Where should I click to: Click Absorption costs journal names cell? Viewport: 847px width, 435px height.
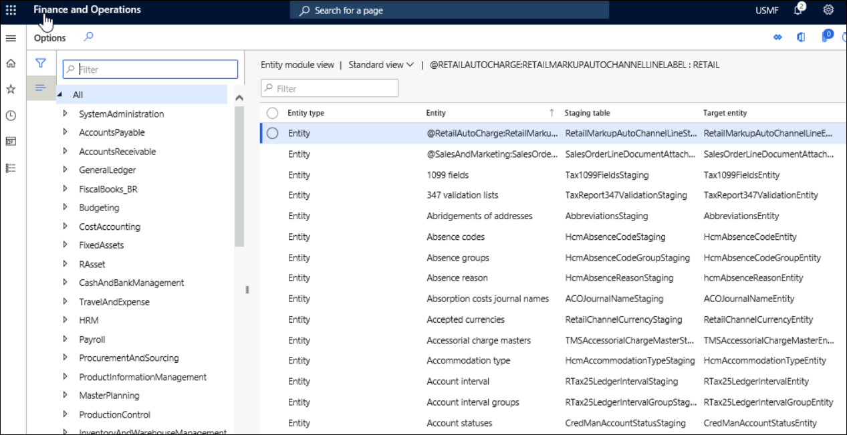[x=487, y=299]
